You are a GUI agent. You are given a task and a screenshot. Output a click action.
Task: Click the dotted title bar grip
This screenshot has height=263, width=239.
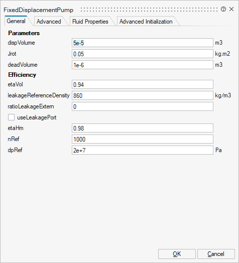point(149,10)
